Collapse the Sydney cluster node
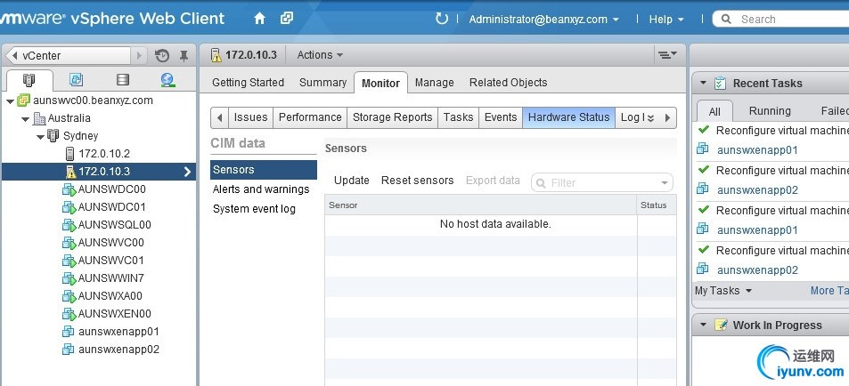Screen dimensions: 849x386 [41, 137]
